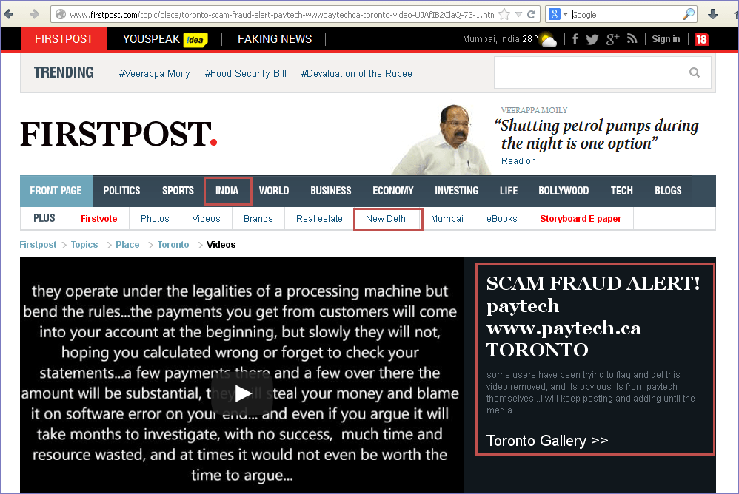Open Real estate in PLUS bar

(319, 219)
